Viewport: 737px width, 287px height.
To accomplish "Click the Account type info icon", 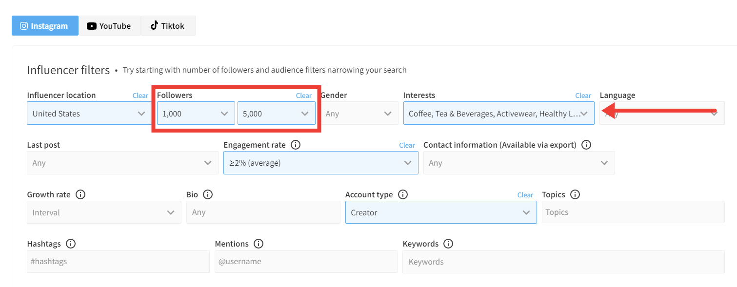I will (x=403, y=194).
